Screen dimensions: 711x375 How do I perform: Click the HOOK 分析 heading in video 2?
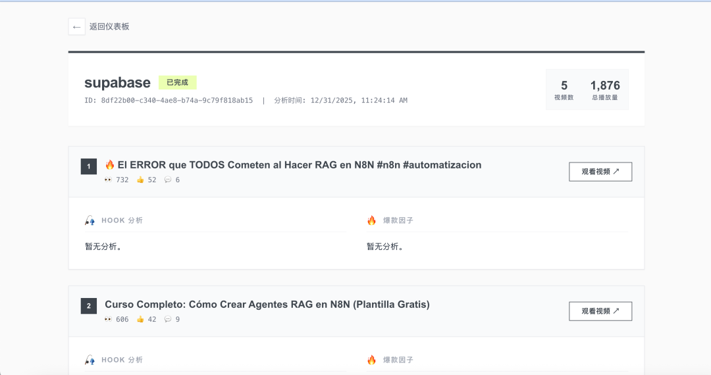coord(122,360)
